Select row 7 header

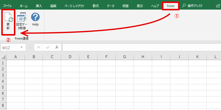click(3, 99)
